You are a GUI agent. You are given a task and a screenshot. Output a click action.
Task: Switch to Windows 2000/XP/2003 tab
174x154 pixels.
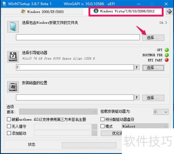(x=42, y=11)
